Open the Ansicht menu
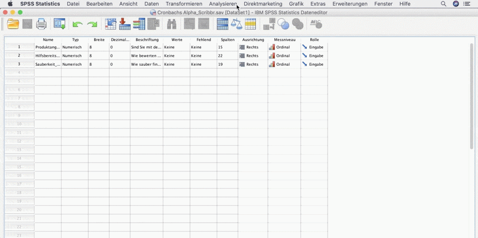 coord(128,4)
